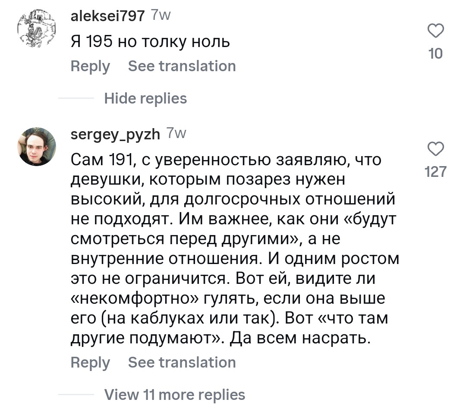Image resolution: width=466 pixels, height=415 pixels.
Task: Click the 10 likes count
Action: 435,54
